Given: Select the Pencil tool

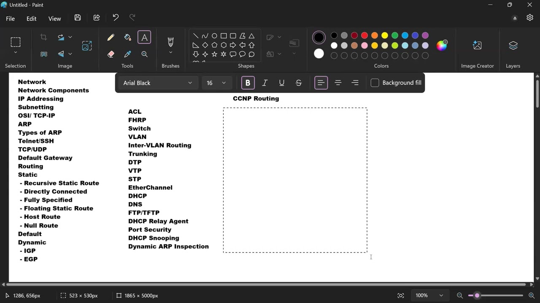Looking at the screenshot, I should click(111, 37).
